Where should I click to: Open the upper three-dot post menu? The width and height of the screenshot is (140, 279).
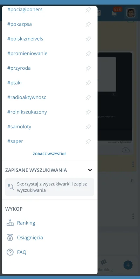tap(133, 164)
